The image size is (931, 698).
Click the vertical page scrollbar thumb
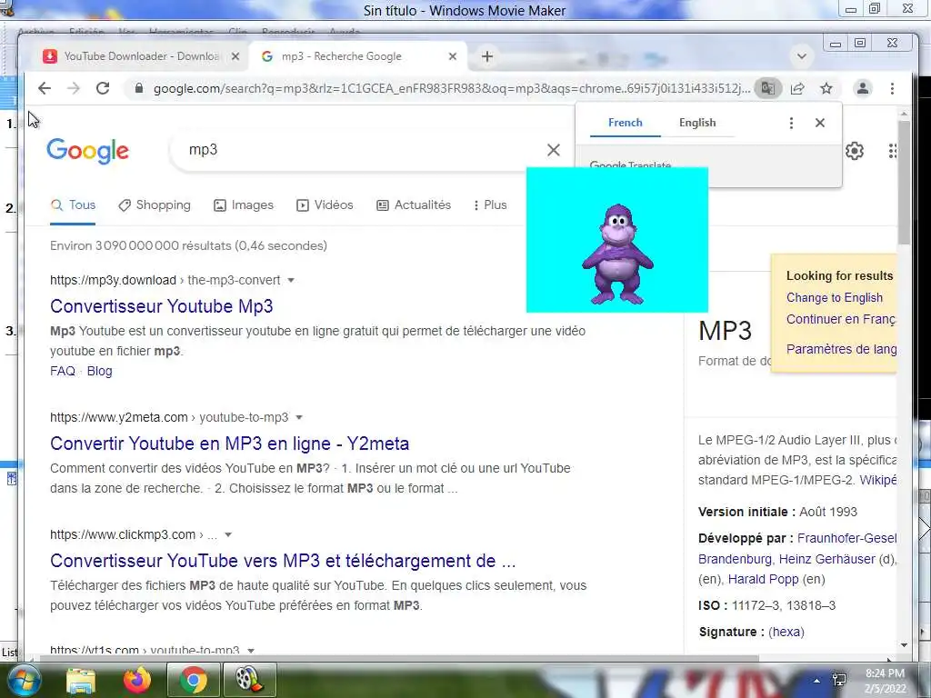pyautogui.click(x=905, y=182)
